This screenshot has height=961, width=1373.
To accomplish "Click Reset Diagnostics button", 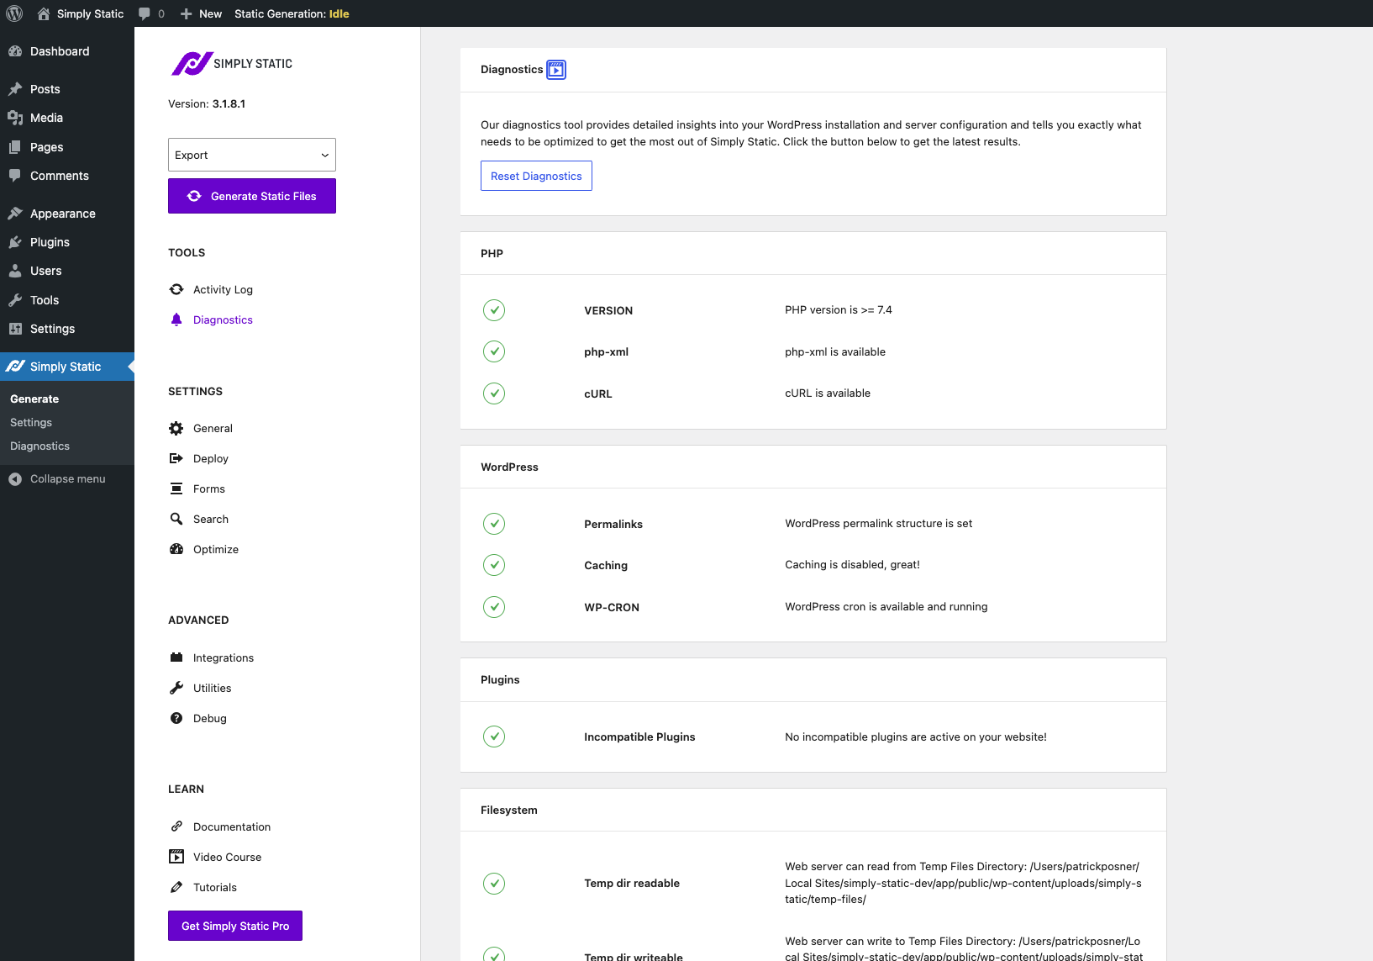I will click(536, 176).
